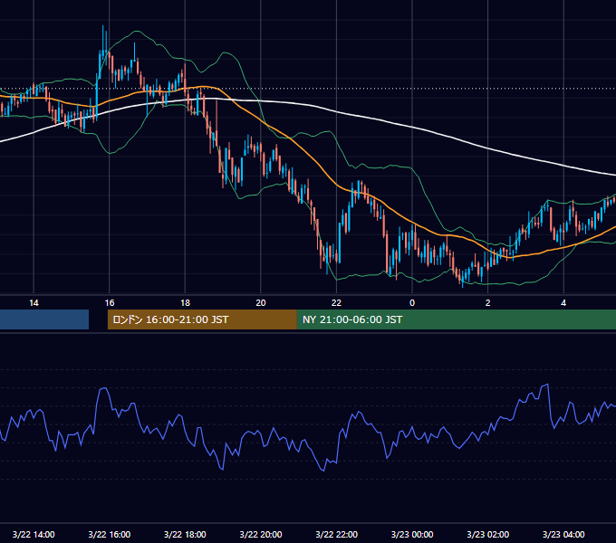Click the orange moving average line
The image size is (616, 543).
coord(314,160)
